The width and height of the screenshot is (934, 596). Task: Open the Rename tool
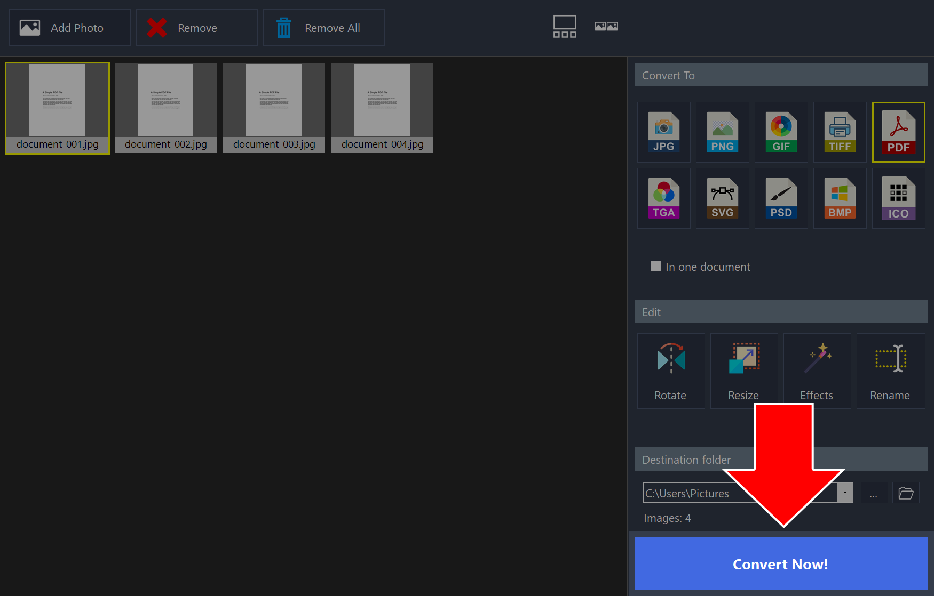click(890, 371)
